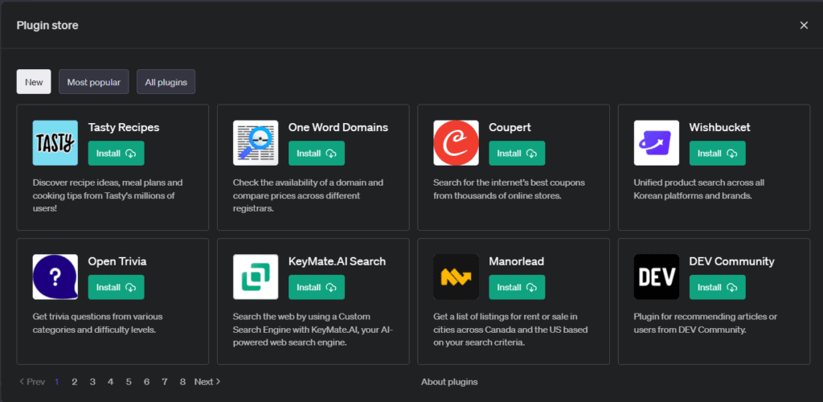Click the 'Plugin for recommending articles' description
Screen dimensions: 823x402
click(706, 323)
